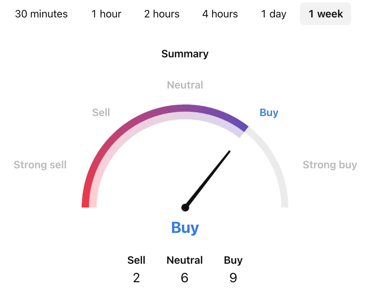Click the Strong buy gauge label

click(330, 165)
